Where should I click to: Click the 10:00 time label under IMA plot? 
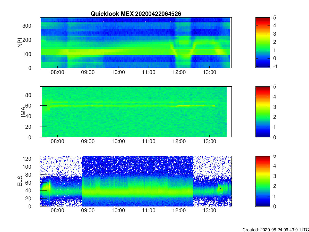point(118,142)
